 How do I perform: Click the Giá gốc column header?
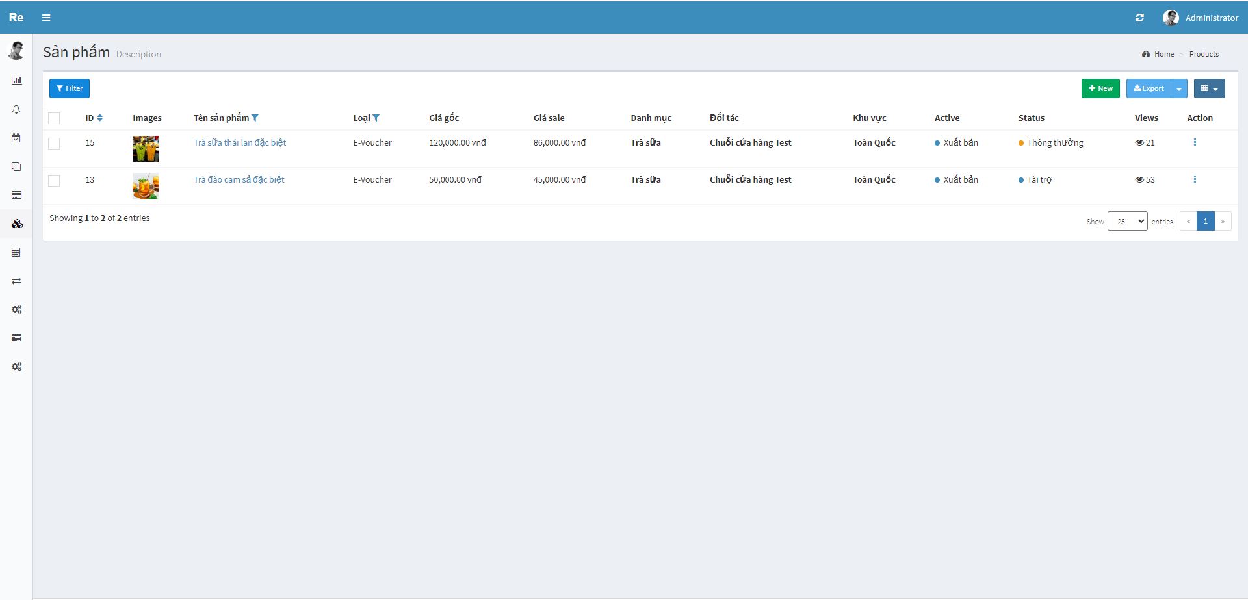pyautogui.click(x=444, y=118)
